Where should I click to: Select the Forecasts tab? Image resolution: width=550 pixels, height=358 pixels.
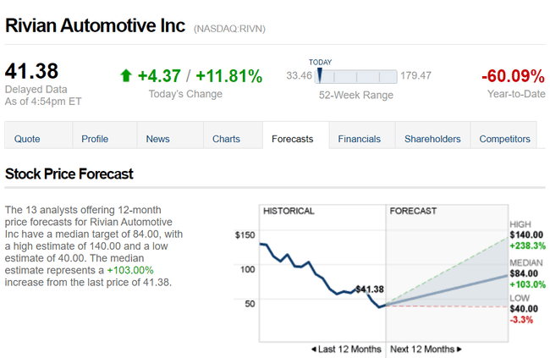(x=293, y=139)
